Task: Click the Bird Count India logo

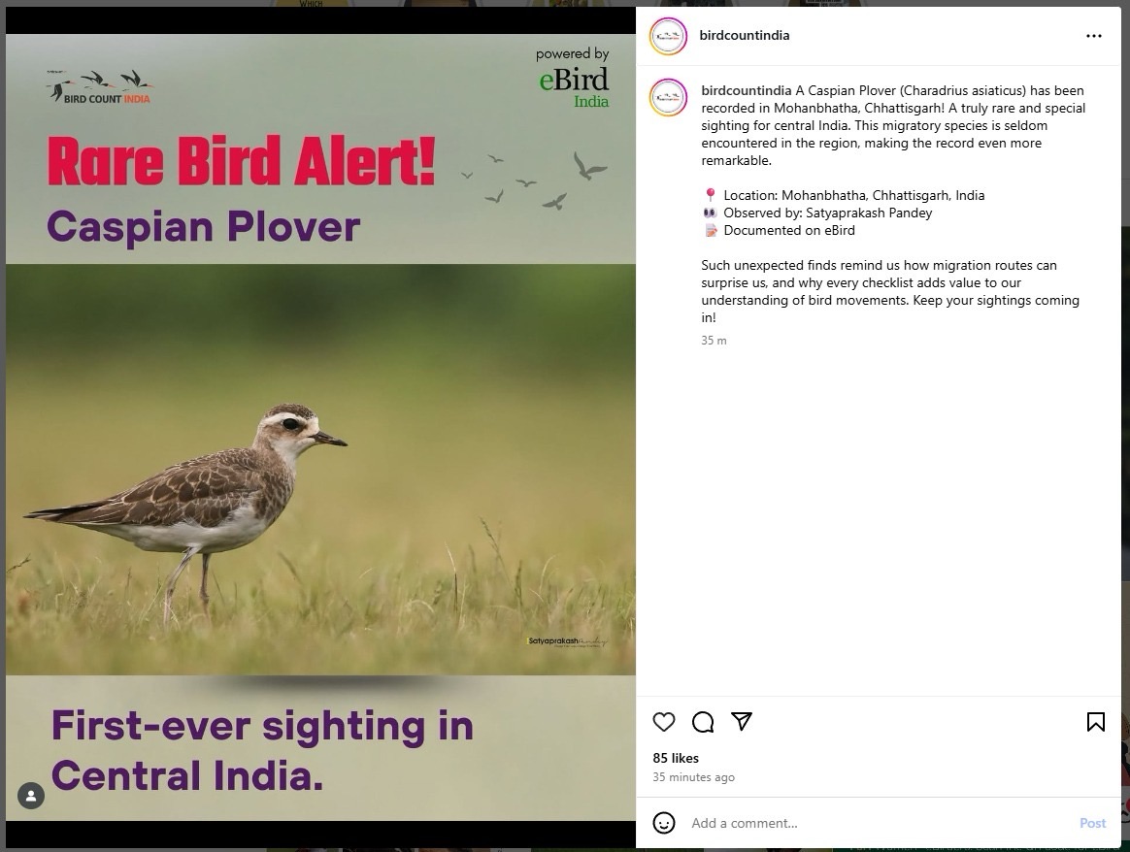Action: [99, 87]
